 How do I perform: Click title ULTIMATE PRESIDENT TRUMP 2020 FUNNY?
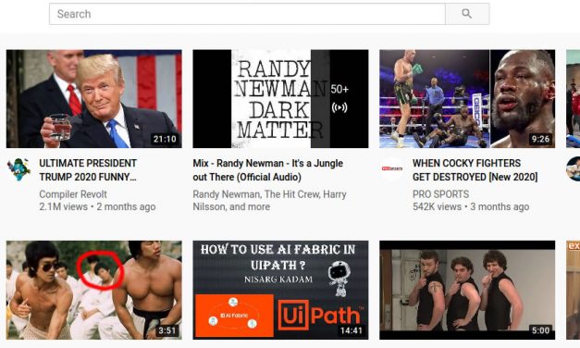pyautogui.click(x=88, y=170)
